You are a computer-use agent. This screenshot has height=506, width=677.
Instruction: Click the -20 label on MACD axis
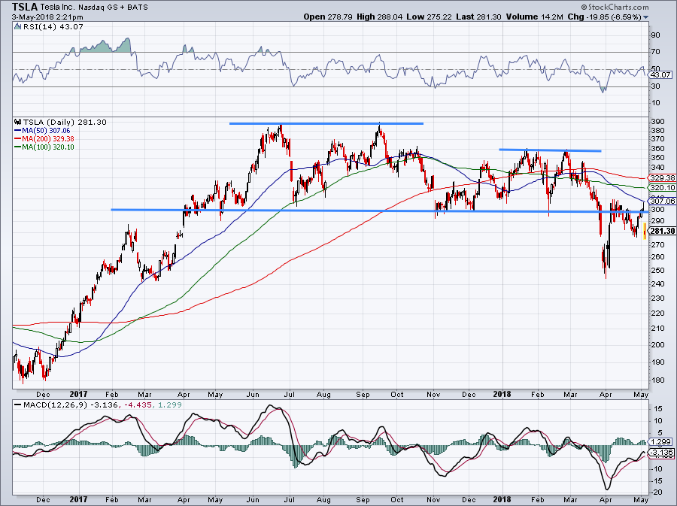tap(656, 492)
